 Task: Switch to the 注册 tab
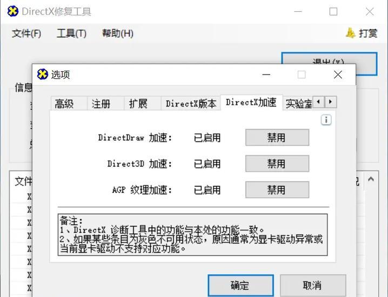pos(105,103)
